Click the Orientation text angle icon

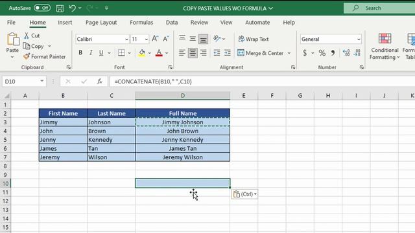pos(217,39)
